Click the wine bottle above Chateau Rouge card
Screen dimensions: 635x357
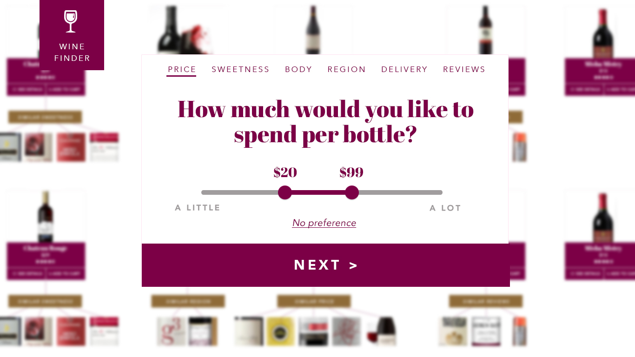[x=45, y=216]
